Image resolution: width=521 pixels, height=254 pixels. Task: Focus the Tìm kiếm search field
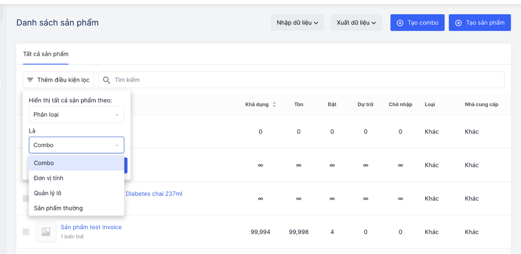click(305, 80)
